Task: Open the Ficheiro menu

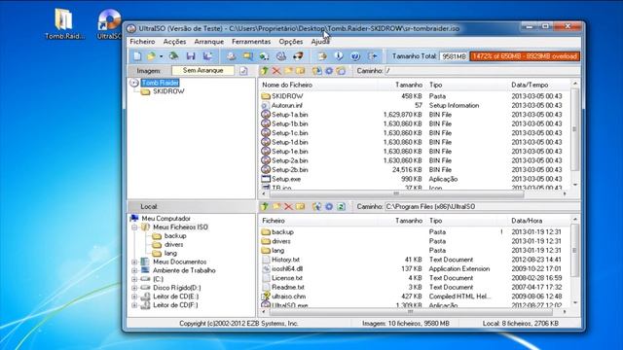Action: 142,42
